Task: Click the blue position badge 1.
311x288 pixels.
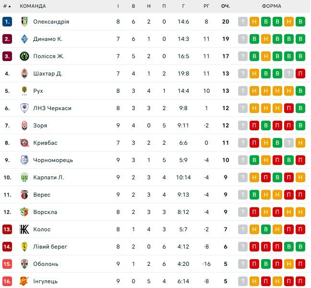Action: pos(7,22)
